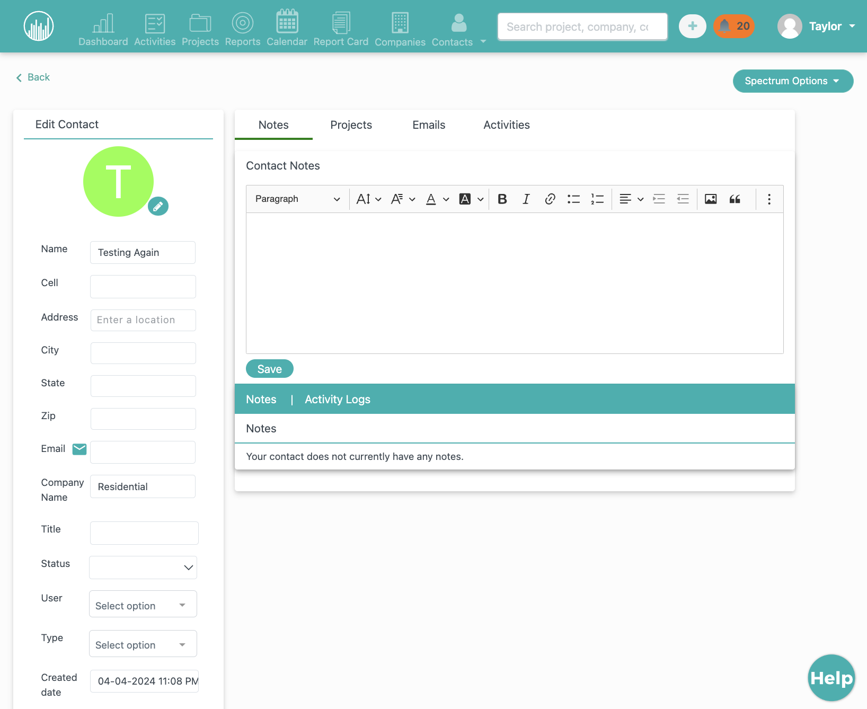Open notifications bell showing 20

pyautogui.click(x=733, y=26)
